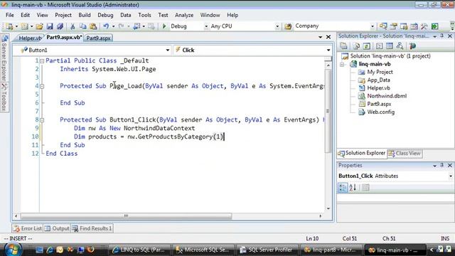Open the Toolbox side tab
The height and width of the screenshot is (256, 455).
click(x=4, y=97)
